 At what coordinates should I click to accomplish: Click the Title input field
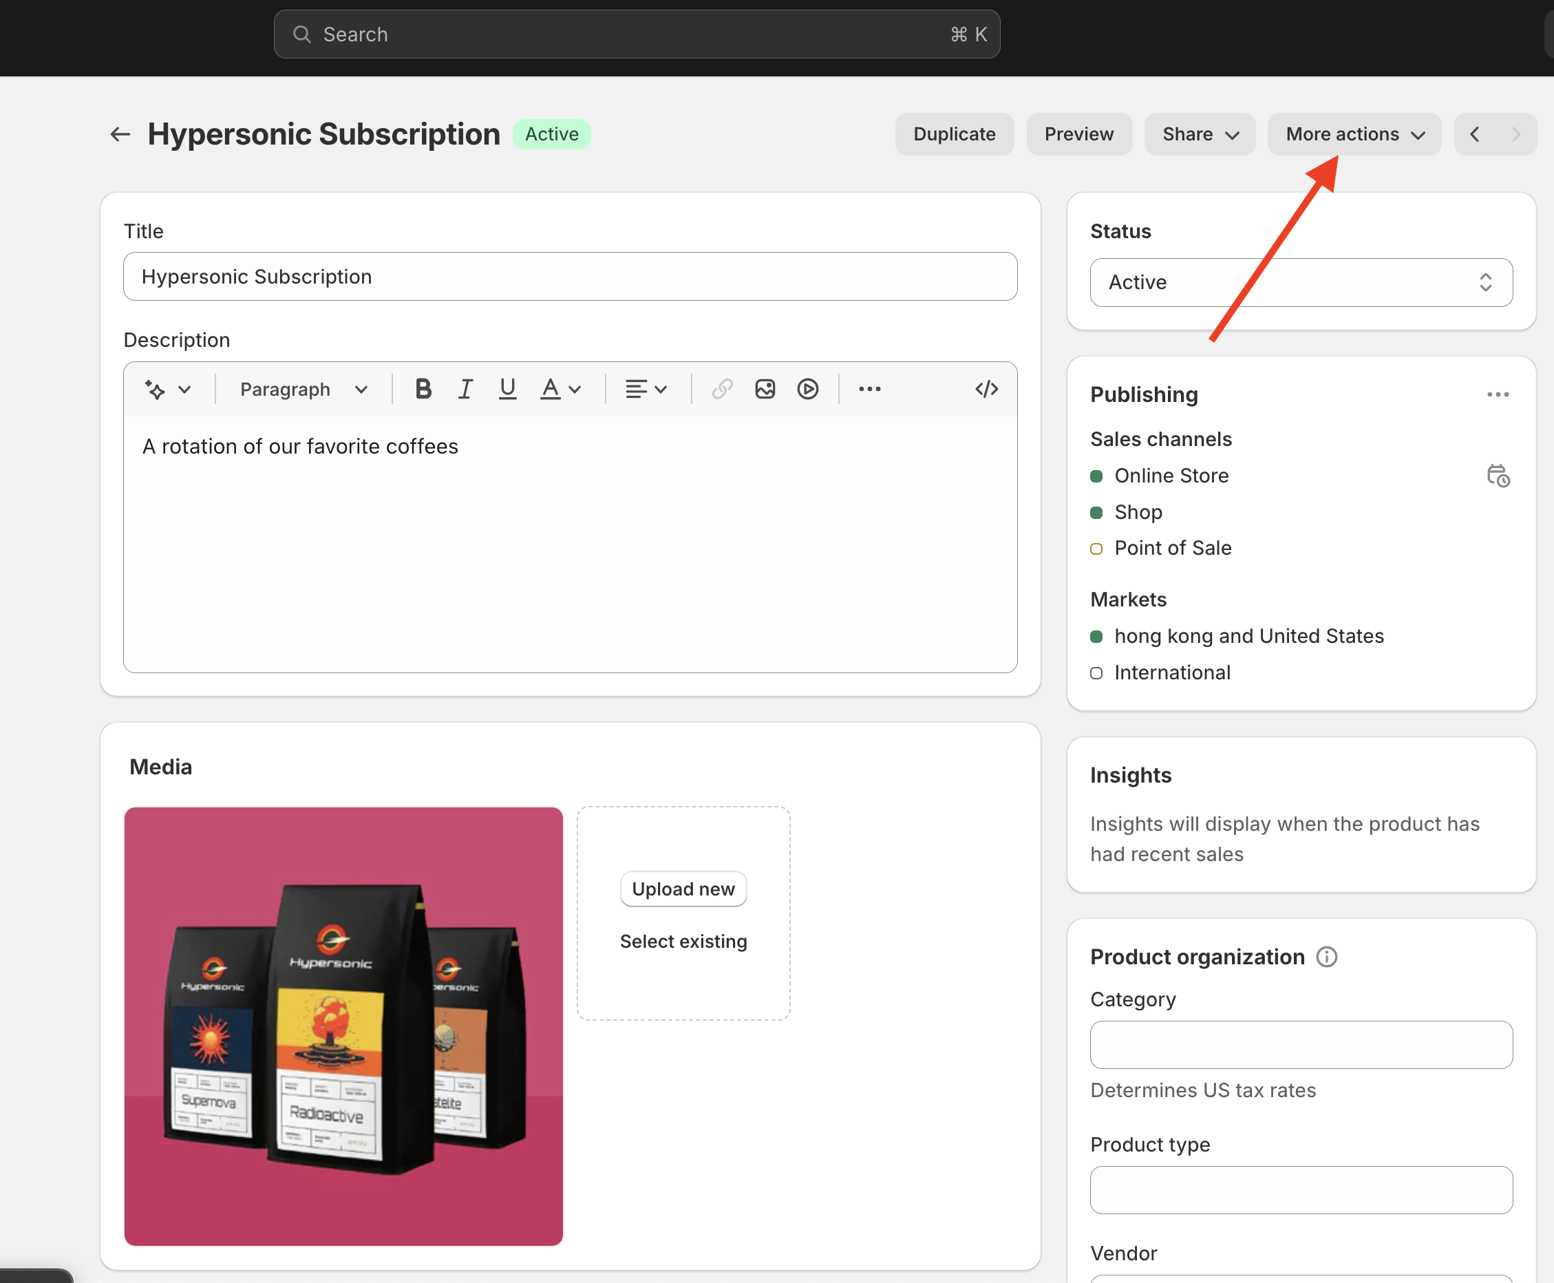[570, 277]
